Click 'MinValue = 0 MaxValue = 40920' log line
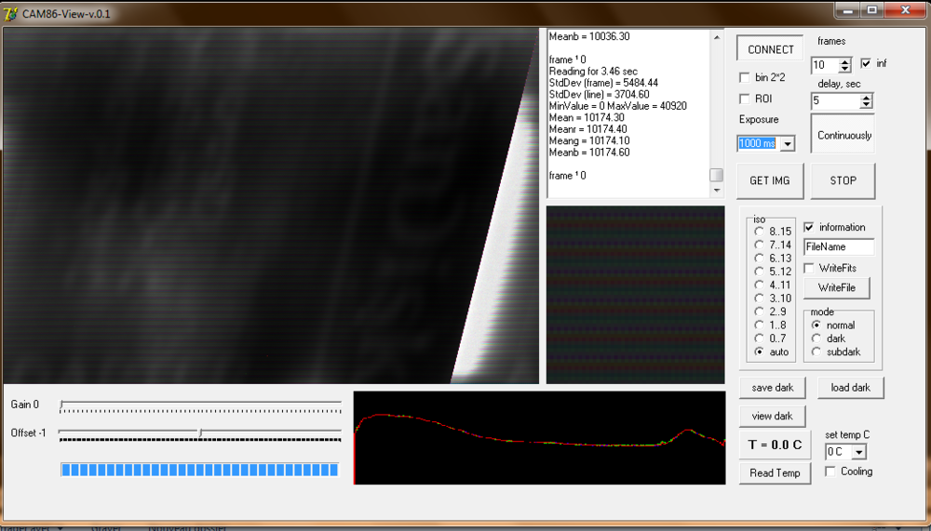The width and height of the screenshot is (931, 531). click(617, 106)
